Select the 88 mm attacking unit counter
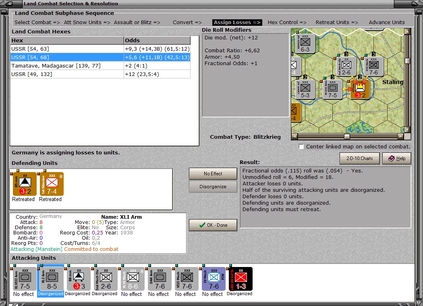The height and width of the screenshot is (306, 423). pyautogui.click(x=79, y=279)
